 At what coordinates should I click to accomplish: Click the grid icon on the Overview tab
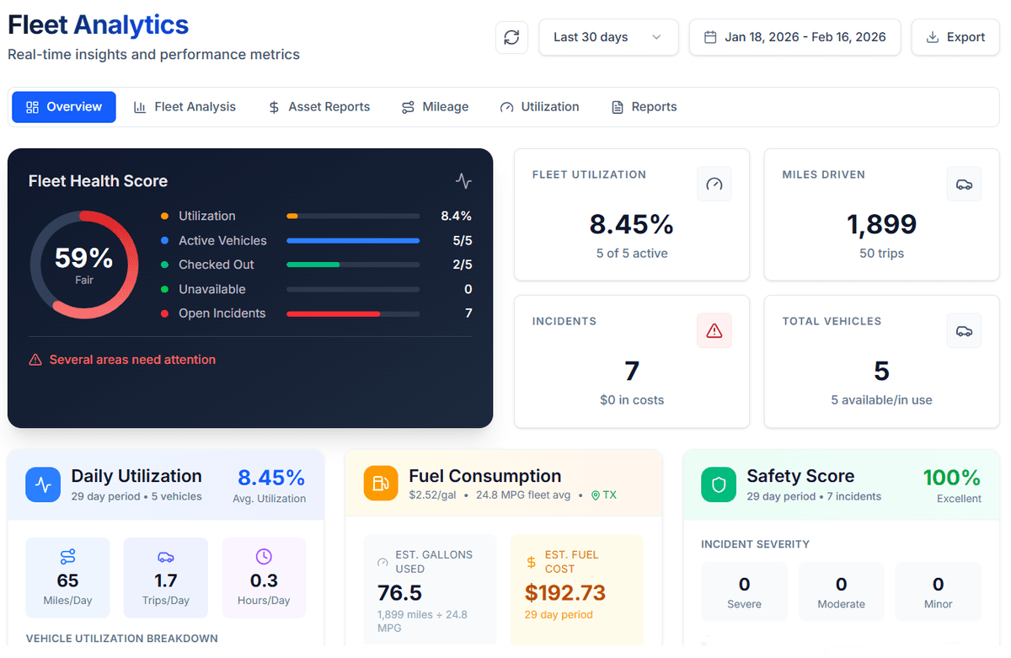click(30, 106)
